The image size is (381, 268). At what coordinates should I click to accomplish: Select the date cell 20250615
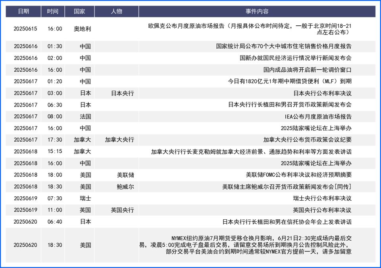[25, 29]
